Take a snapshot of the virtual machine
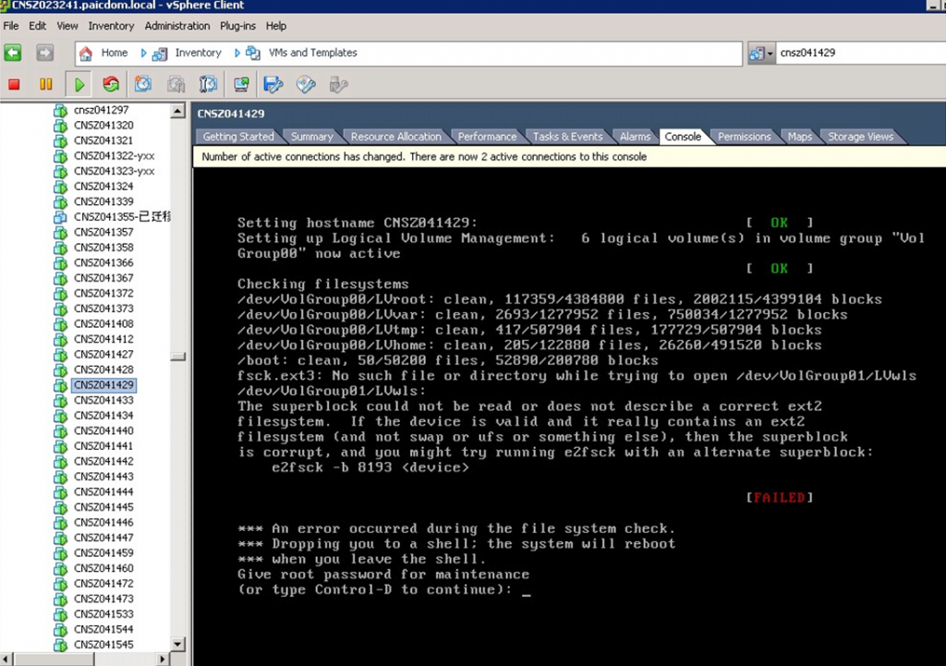This screenshot has height=666, width=946. (x=143, y=84)
